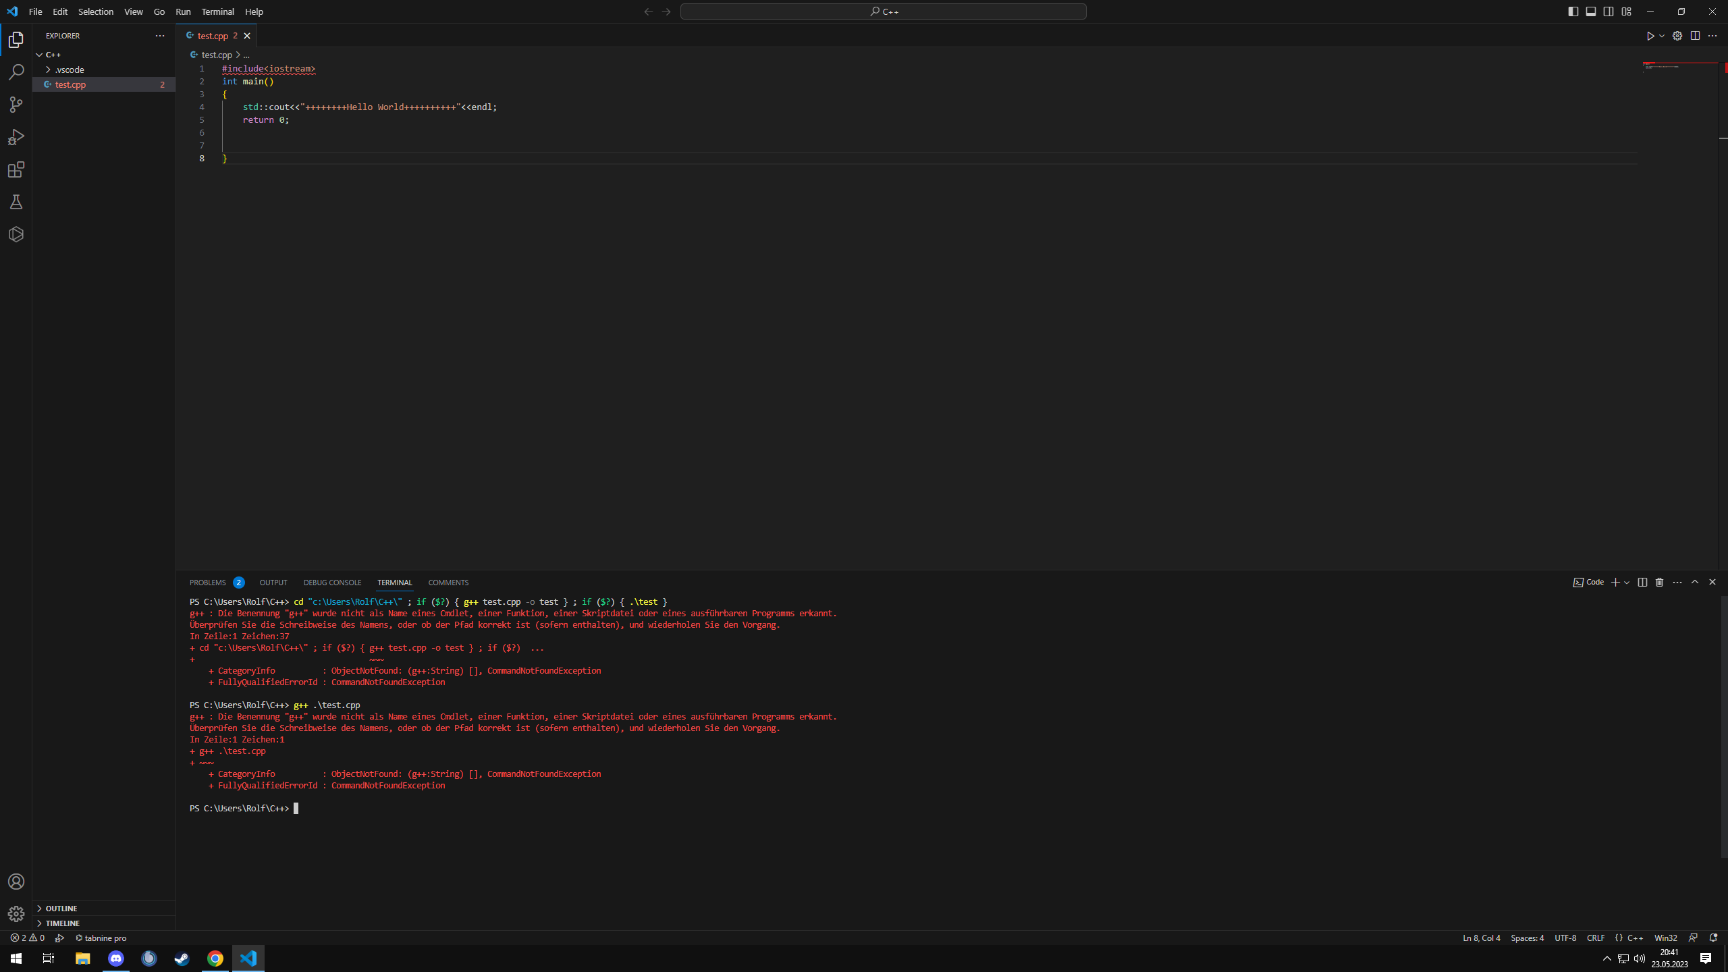Open Discord from the Windows taskbar
1728x972 pixels.
pyautogui.click(x=116, y=959)
